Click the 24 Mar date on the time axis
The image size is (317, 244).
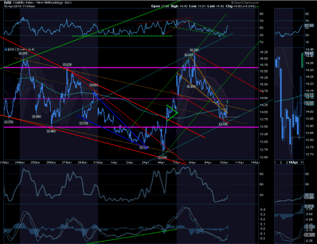pyautogui.click(x=20, y=162)
